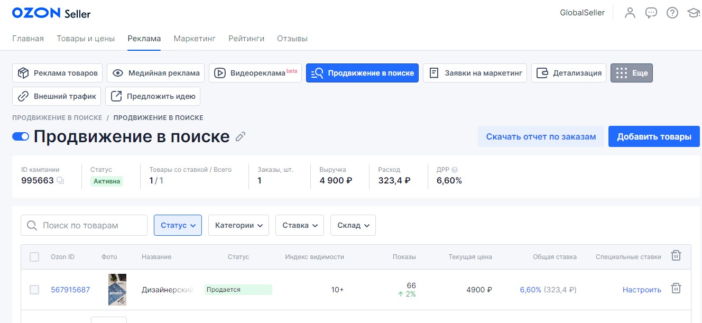This screenshot has width=702, height=323.
Task: Check the select-all checkbox in table header
Action: (x=34, y=257)
